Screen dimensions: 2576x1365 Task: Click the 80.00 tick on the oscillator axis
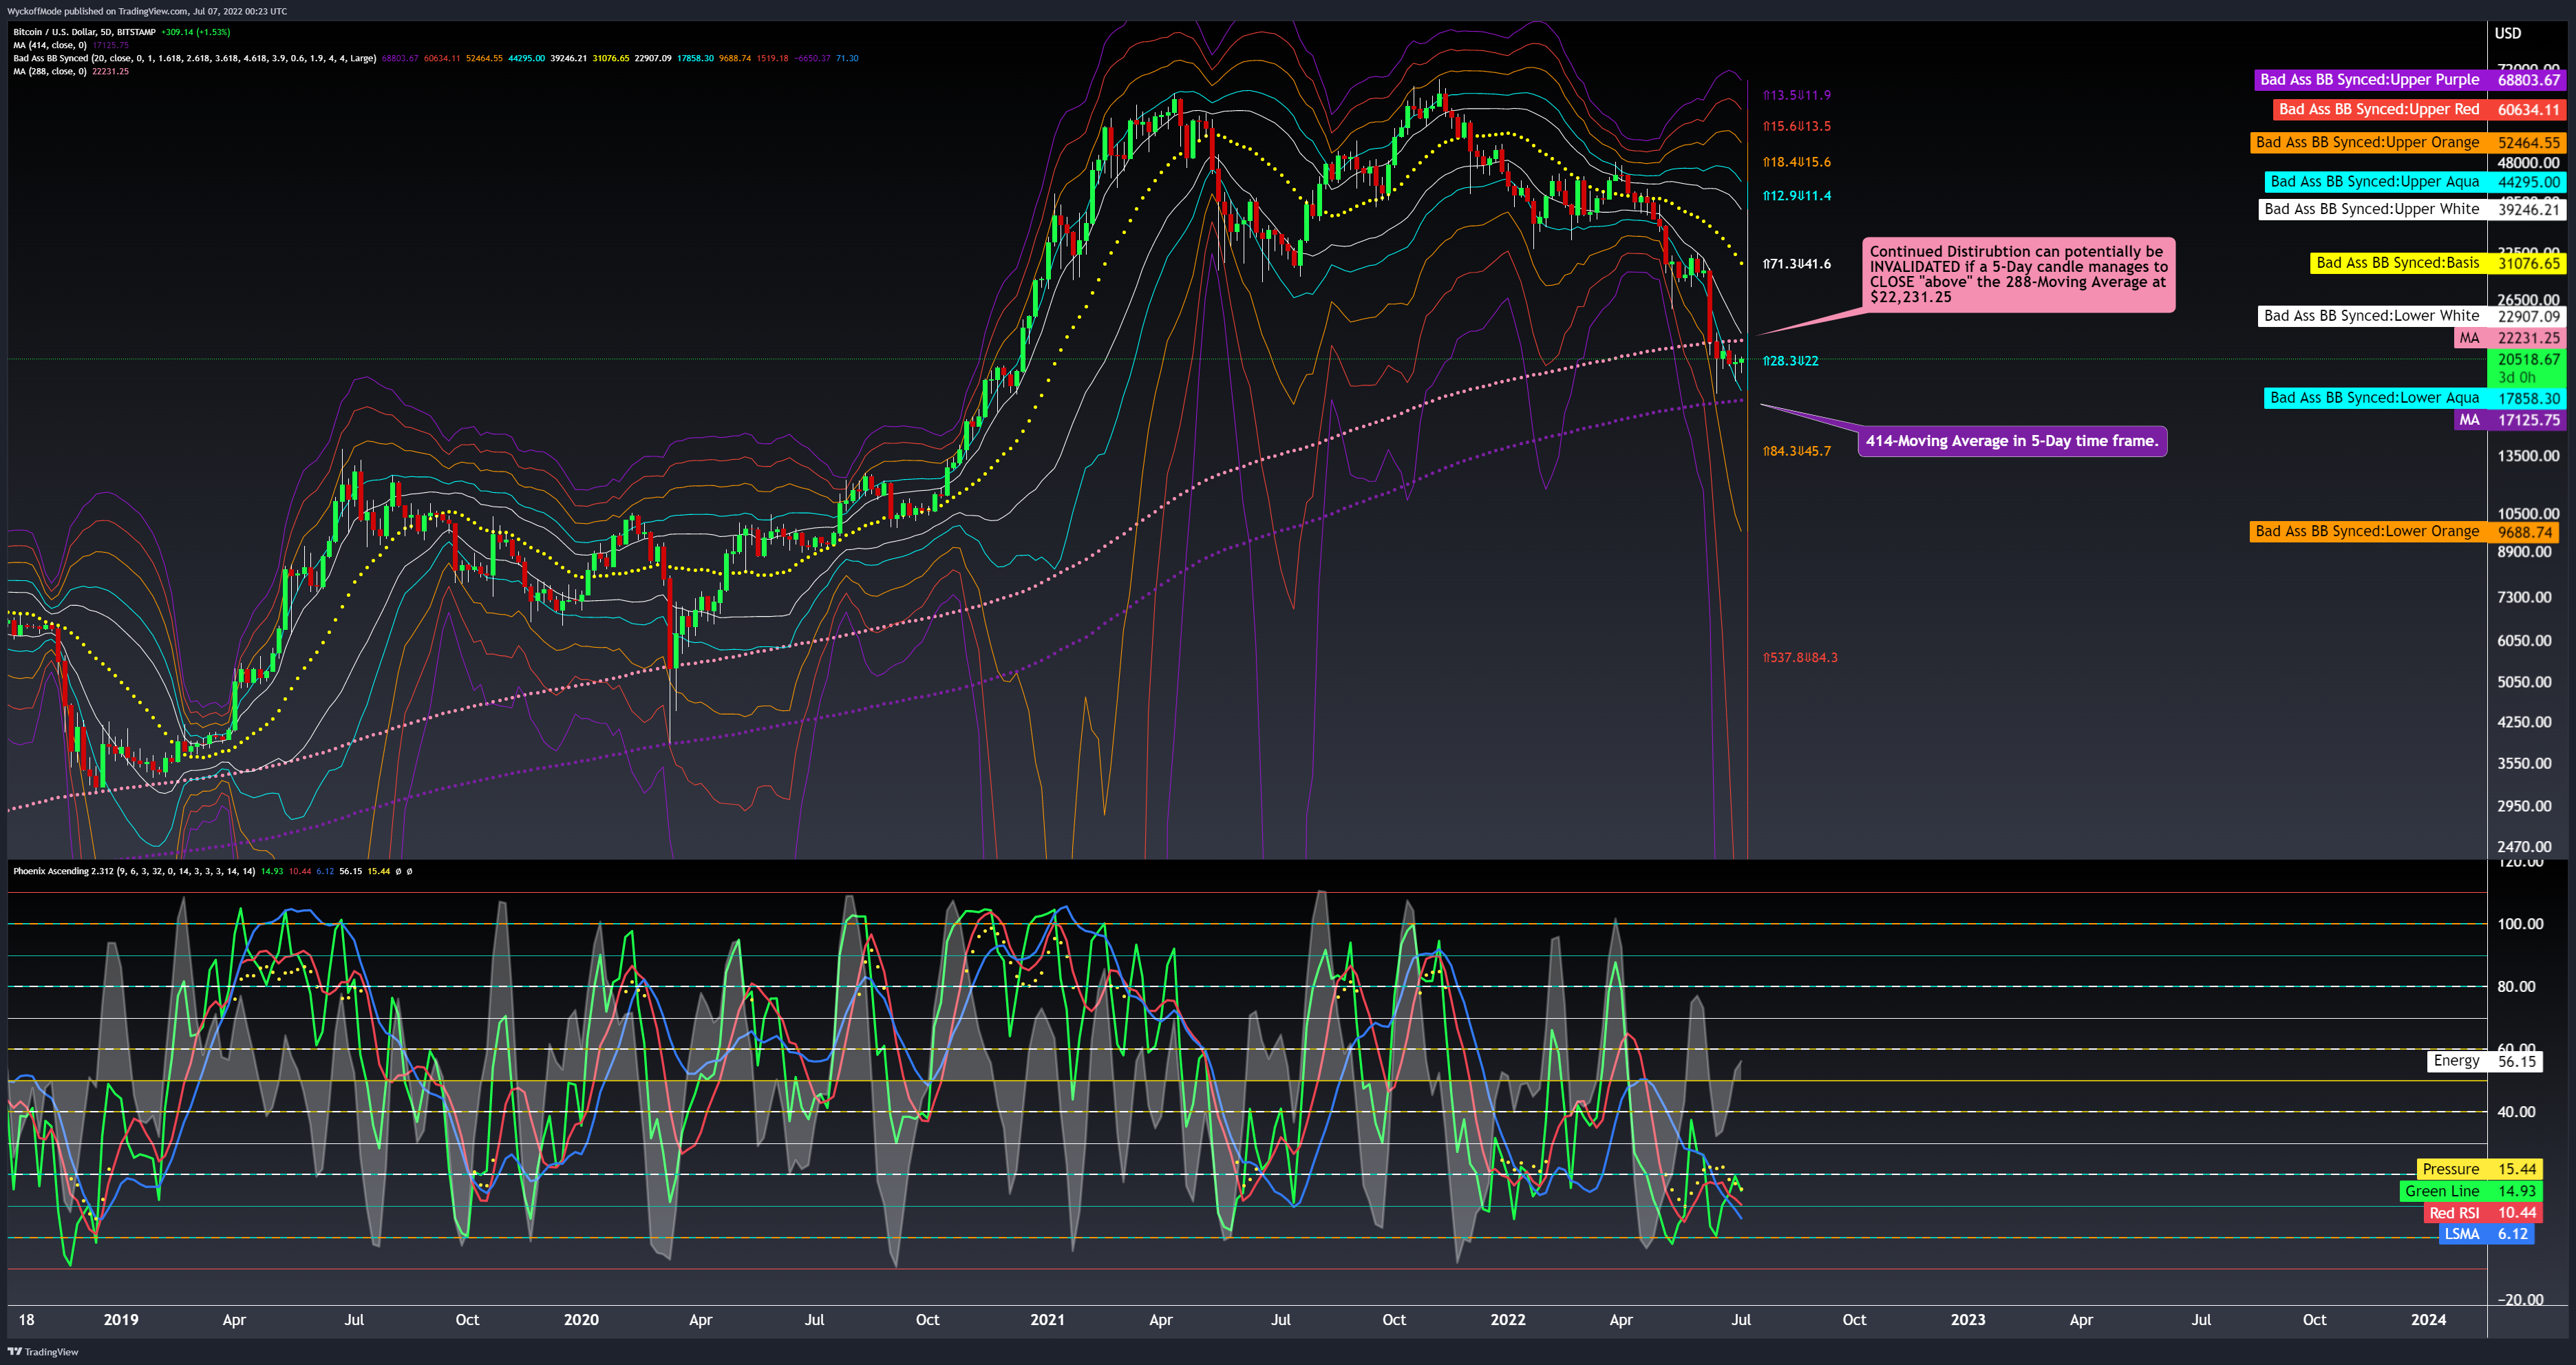[x=2516, y=987]
